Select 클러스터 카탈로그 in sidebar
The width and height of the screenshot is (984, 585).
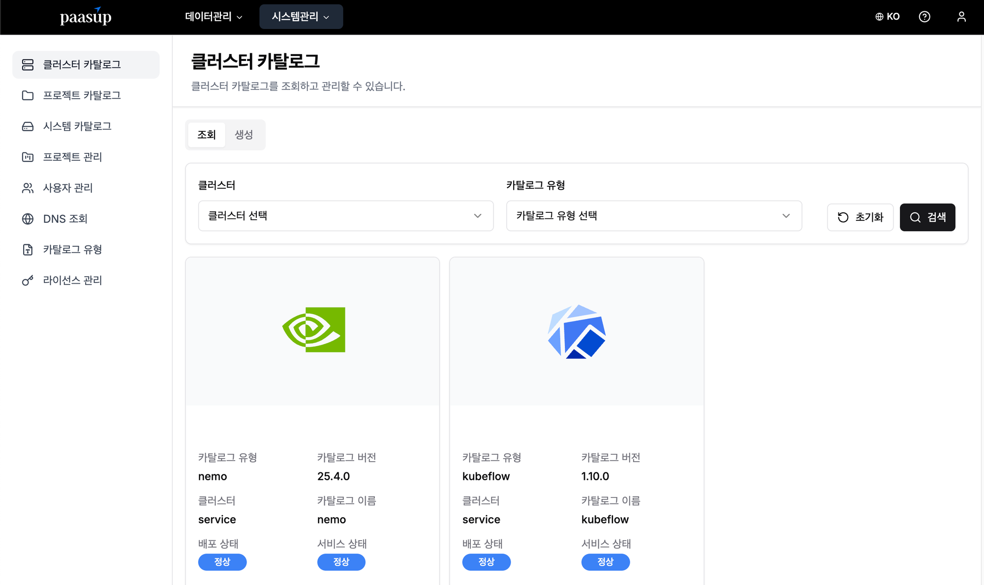tap(86, 64)
